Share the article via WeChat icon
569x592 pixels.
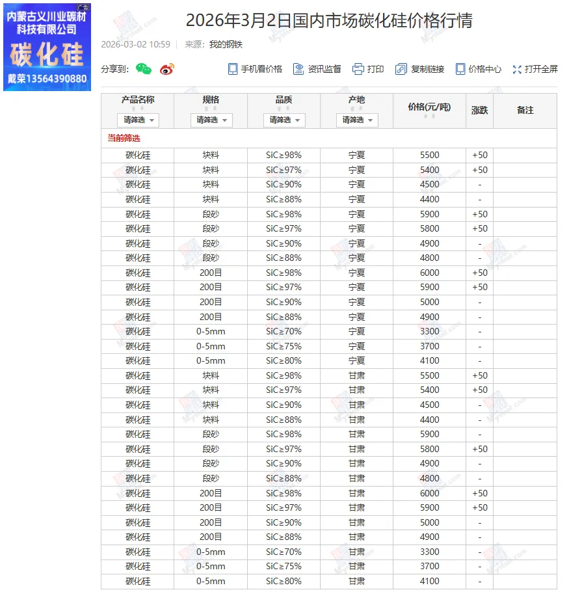pyautogui.click(x=143, y=69)
